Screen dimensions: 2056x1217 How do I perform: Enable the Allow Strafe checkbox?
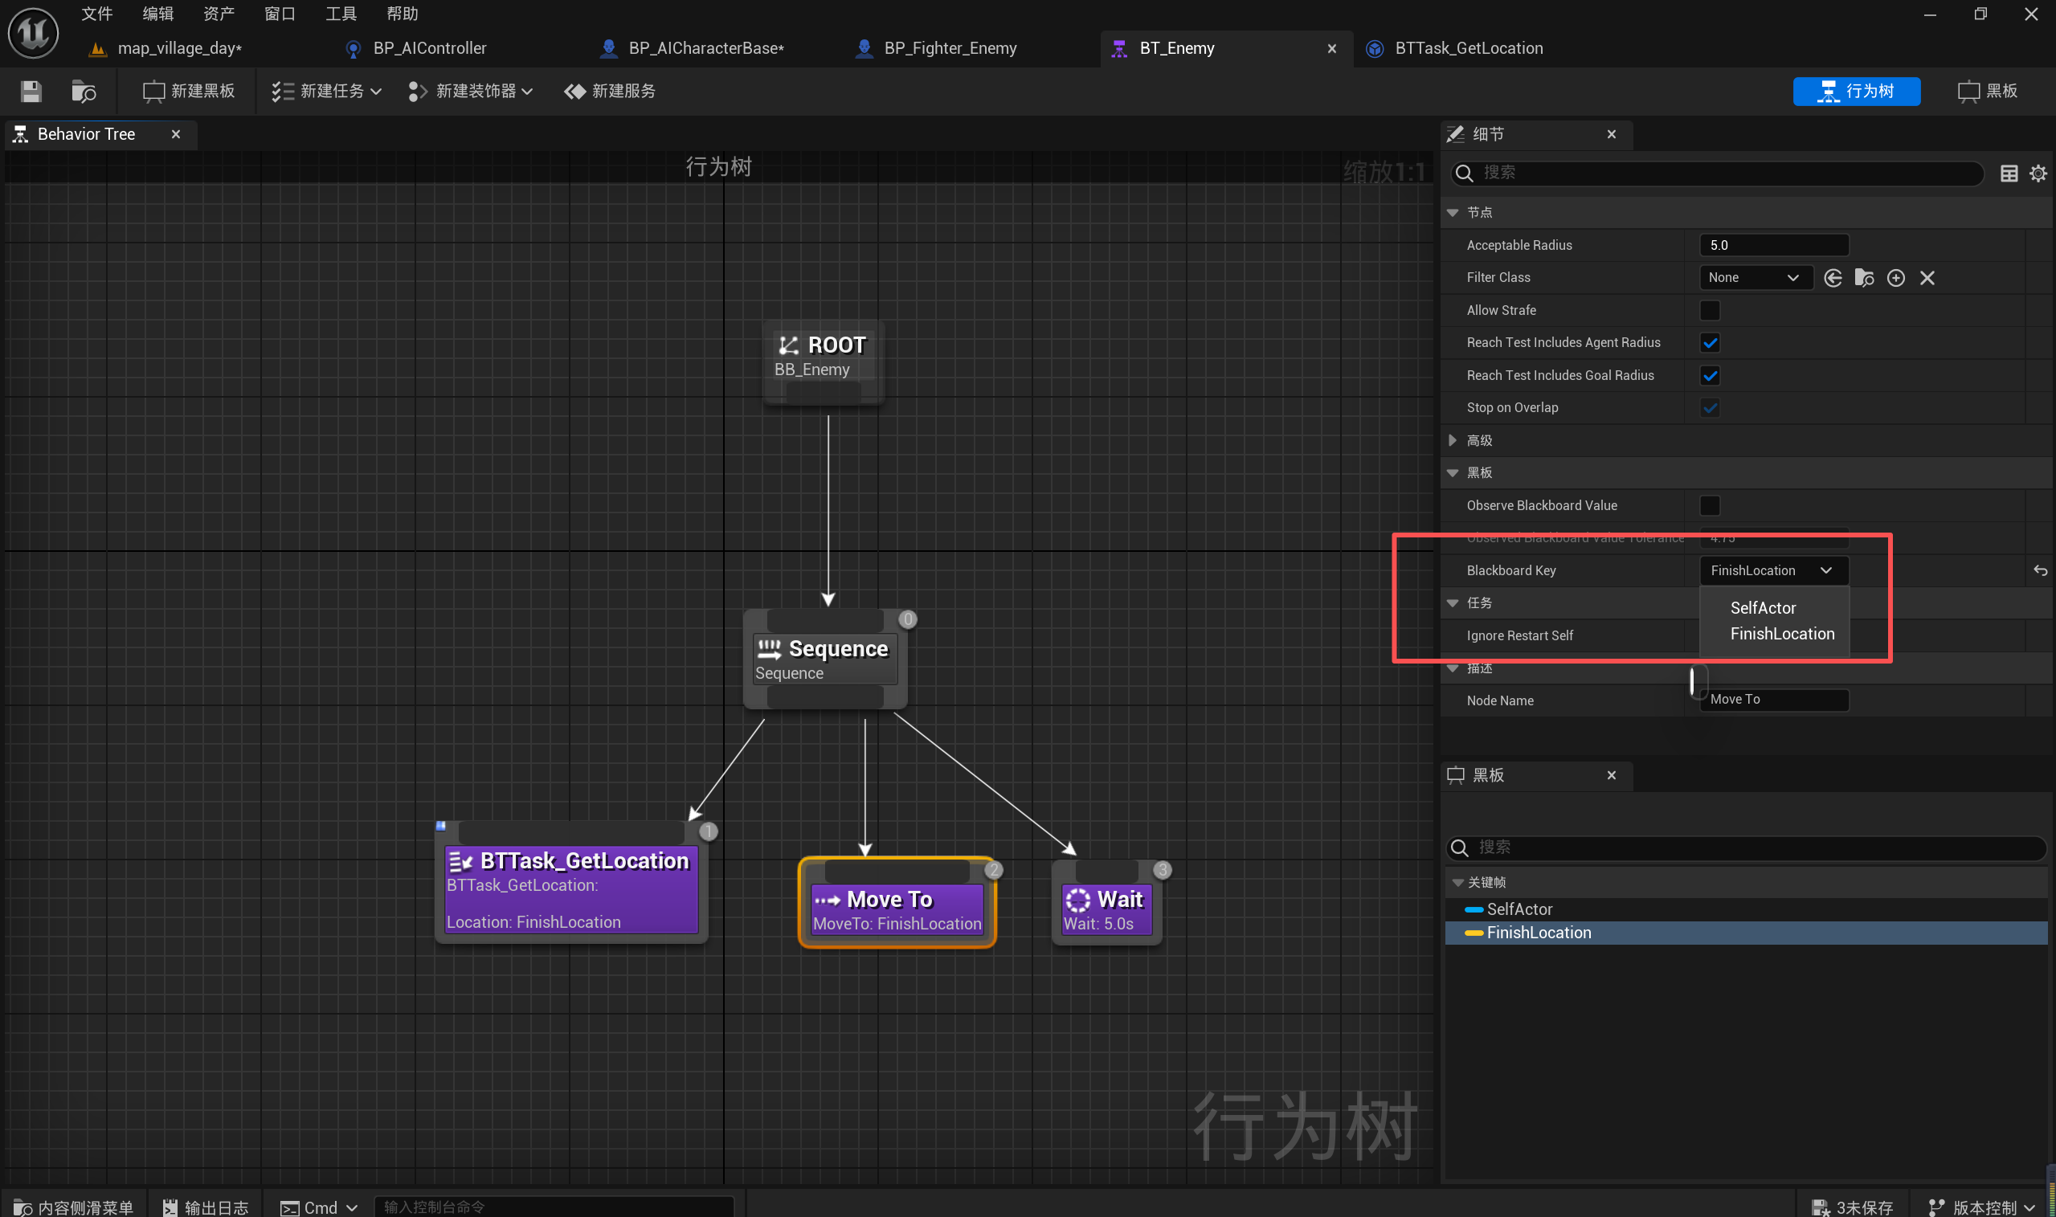pyautogui.click(x=1709, y=310)
